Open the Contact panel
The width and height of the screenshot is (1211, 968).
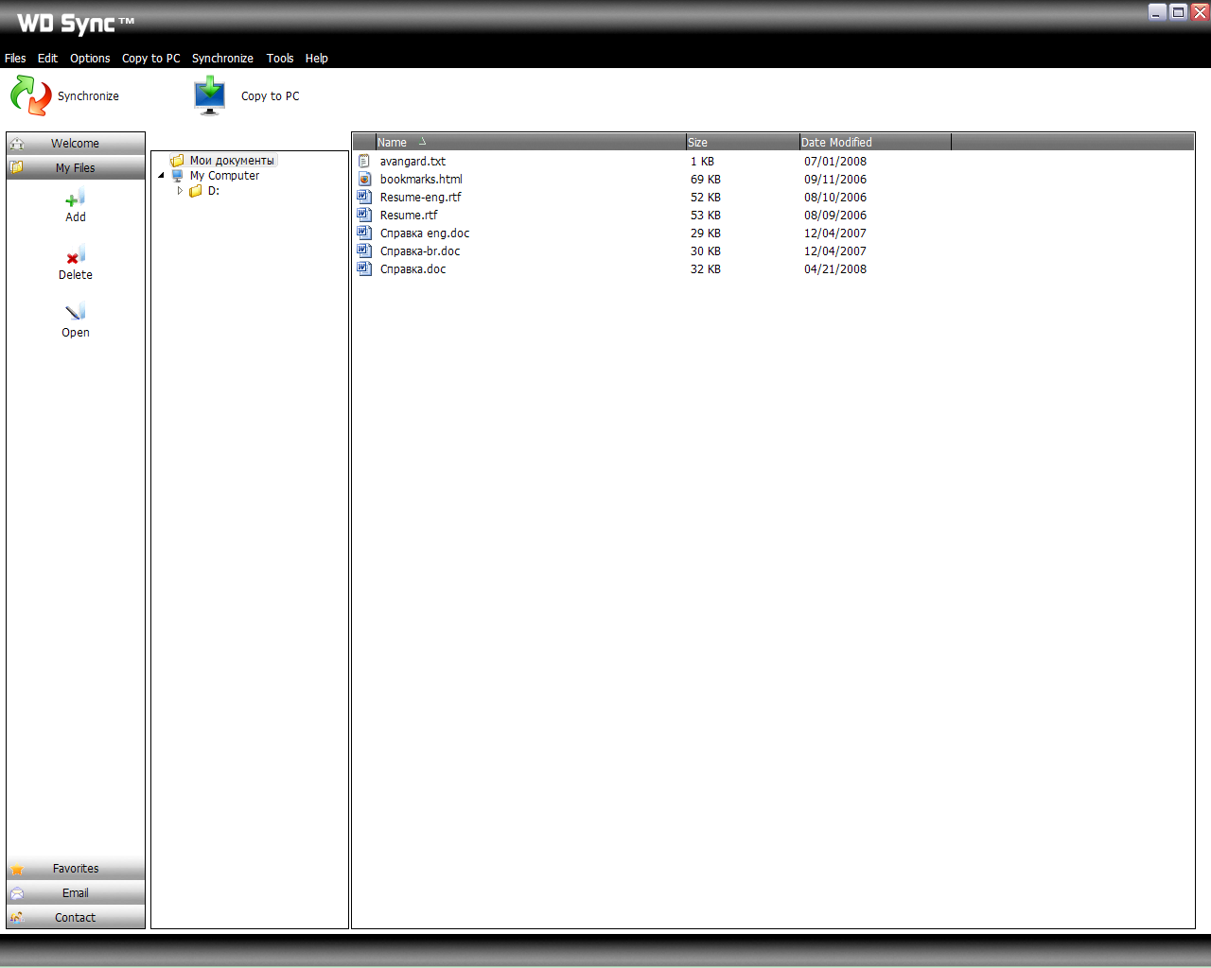point(76,918)
